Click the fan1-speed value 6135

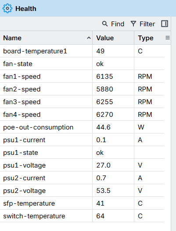tap(104, 77)
